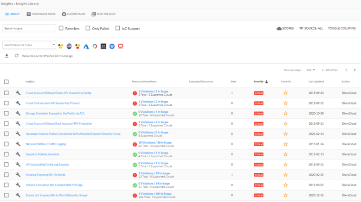Click the Insights column header
Image resolution: width=361 pixels, height=202 pixels.
click(30, 82)
